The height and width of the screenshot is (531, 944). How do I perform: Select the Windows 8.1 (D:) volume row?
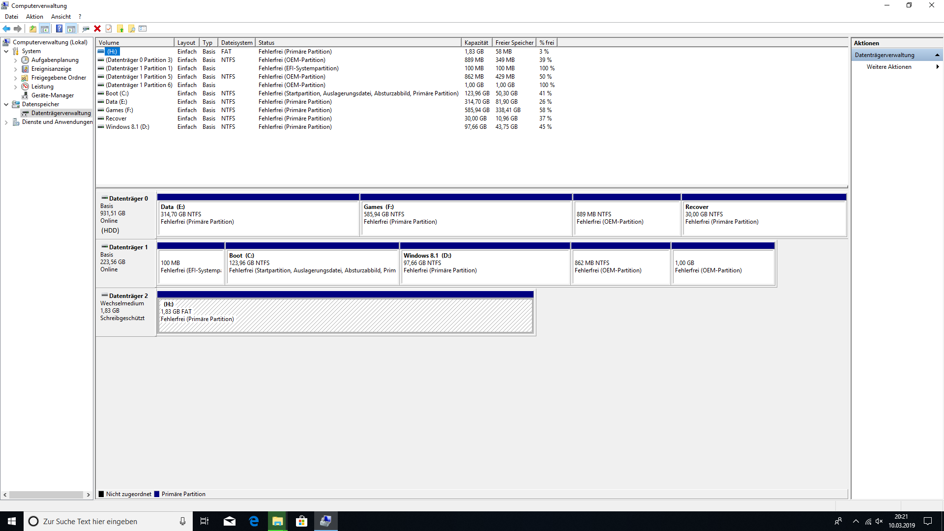127,127
